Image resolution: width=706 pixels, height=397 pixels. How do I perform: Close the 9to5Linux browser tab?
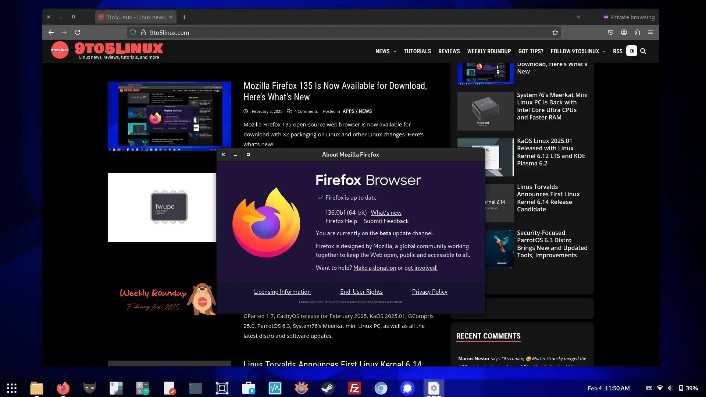[171, 17]
